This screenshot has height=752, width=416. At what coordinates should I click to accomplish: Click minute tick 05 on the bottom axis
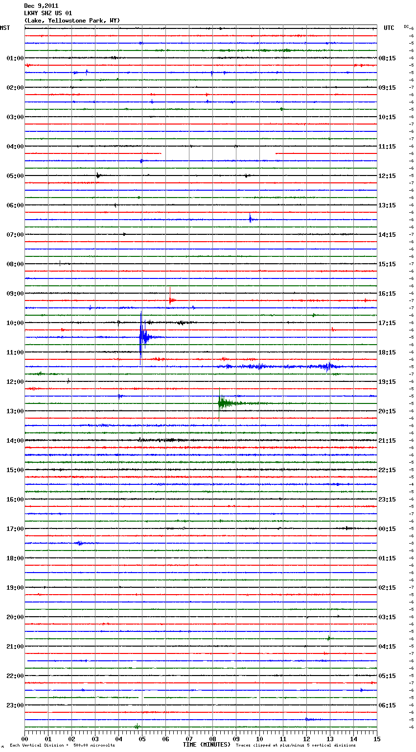(142, 739)
